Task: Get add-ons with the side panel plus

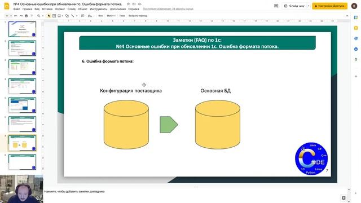Action: coord(356,76)
